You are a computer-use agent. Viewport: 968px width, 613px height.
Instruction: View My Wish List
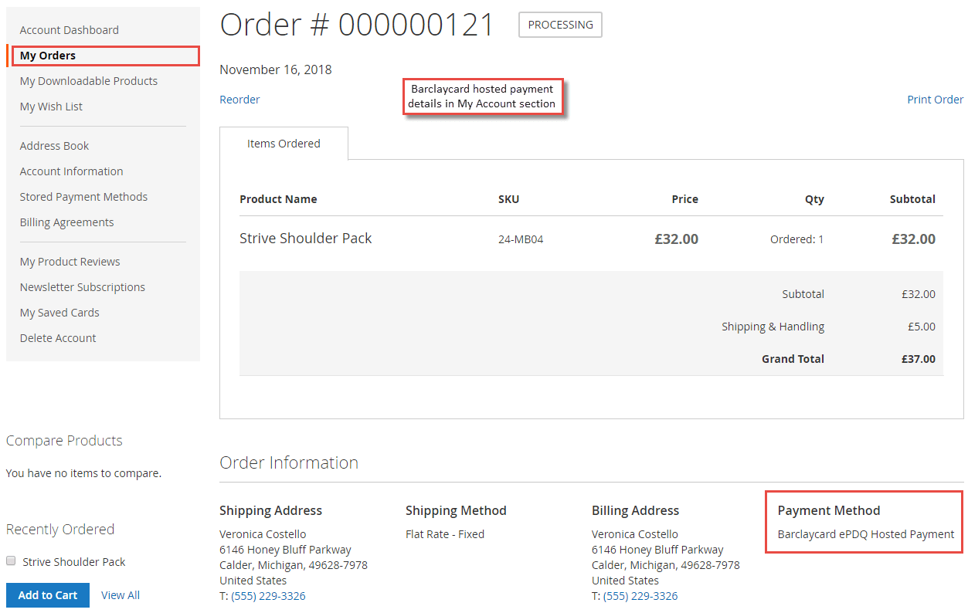click(51, 106)
